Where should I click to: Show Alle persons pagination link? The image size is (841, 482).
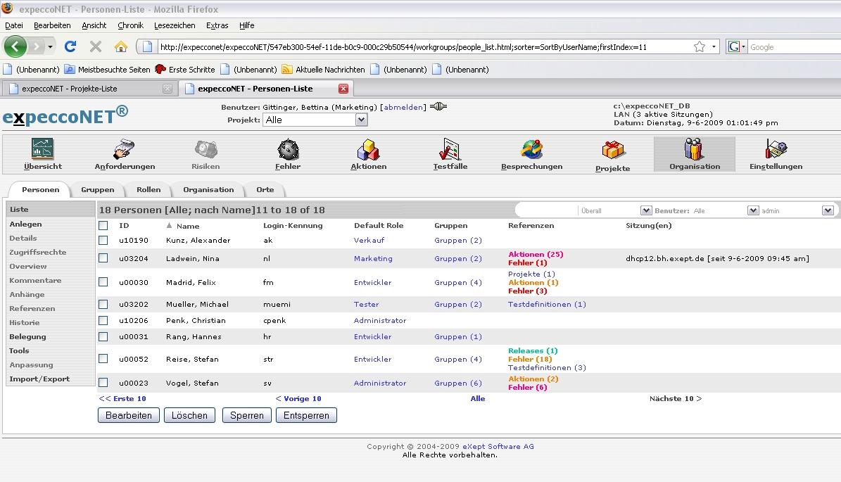pyautogui.click(x=477, y=398)
